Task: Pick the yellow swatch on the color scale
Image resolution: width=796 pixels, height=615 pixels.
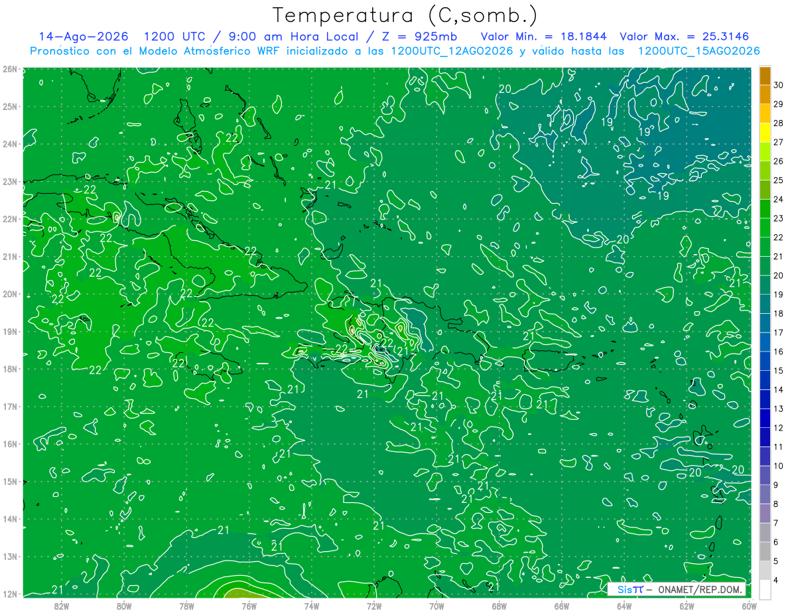Action: pos(765,133)
